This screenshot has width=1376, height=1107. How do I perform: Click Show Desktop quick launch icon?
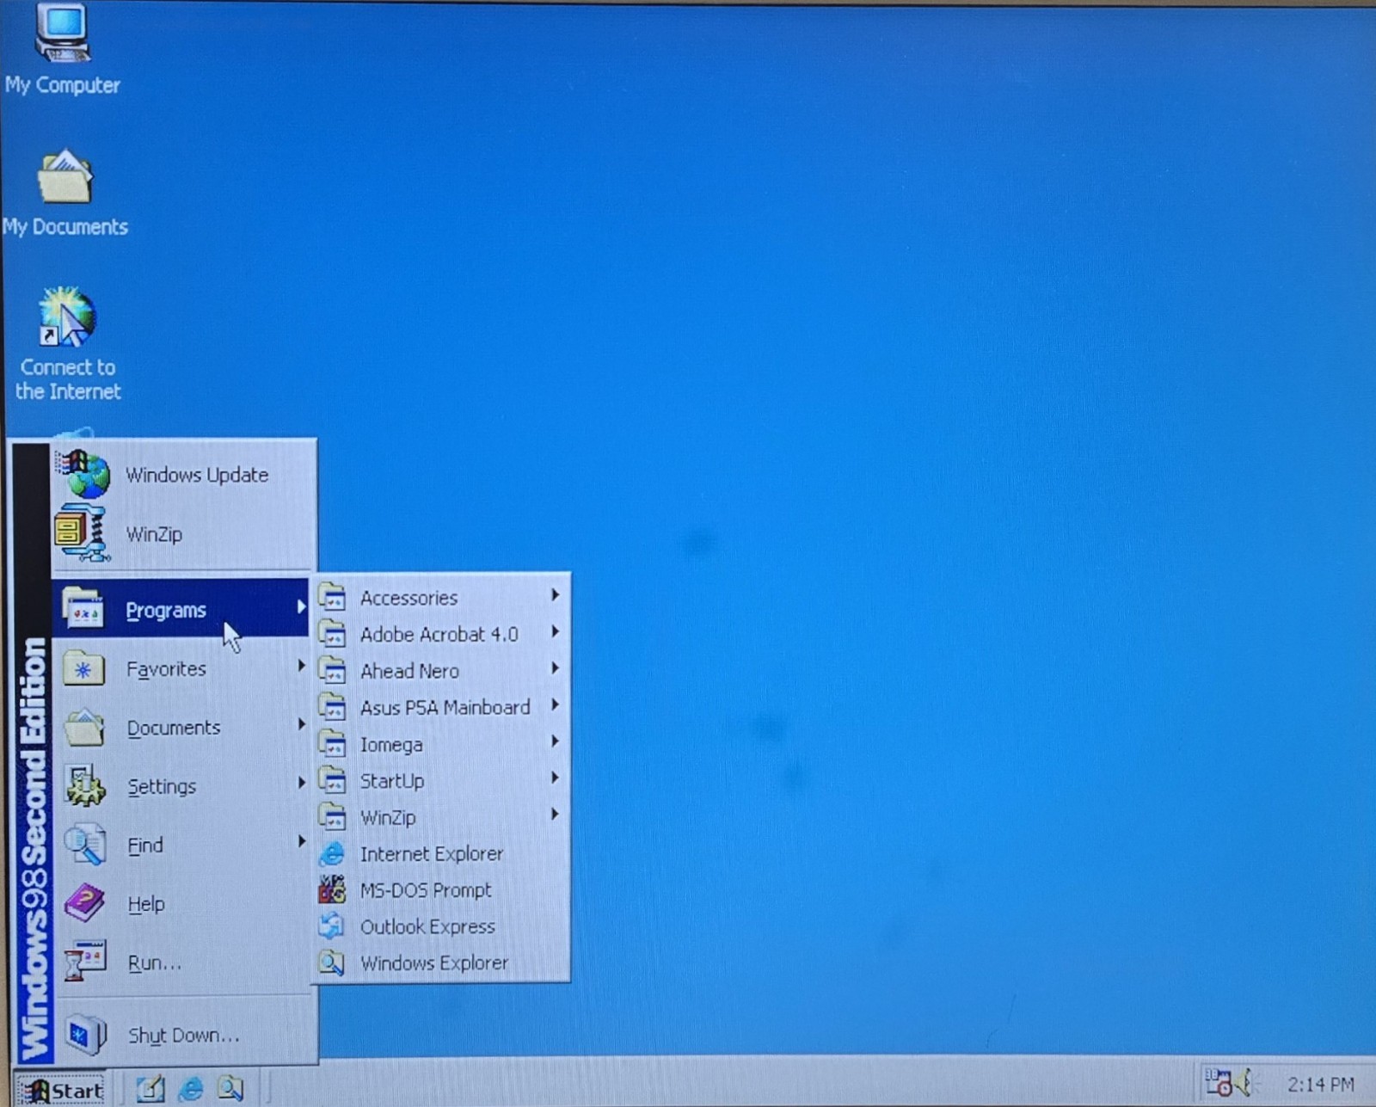coord(150,1089)
